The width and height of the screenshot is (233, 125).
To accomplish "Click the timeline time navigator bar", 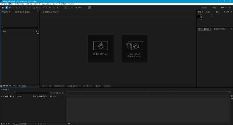I will [148, 92].
